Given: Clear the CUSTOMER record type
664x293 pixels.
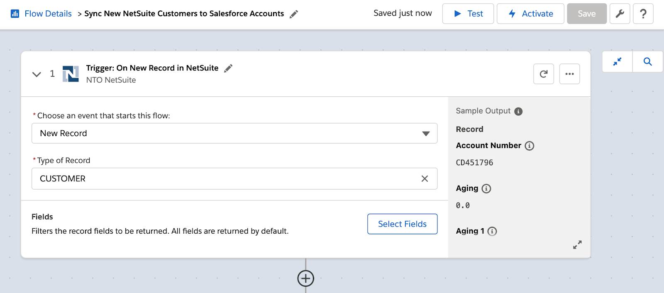Looking at the screenshot, I should (425, 178).
